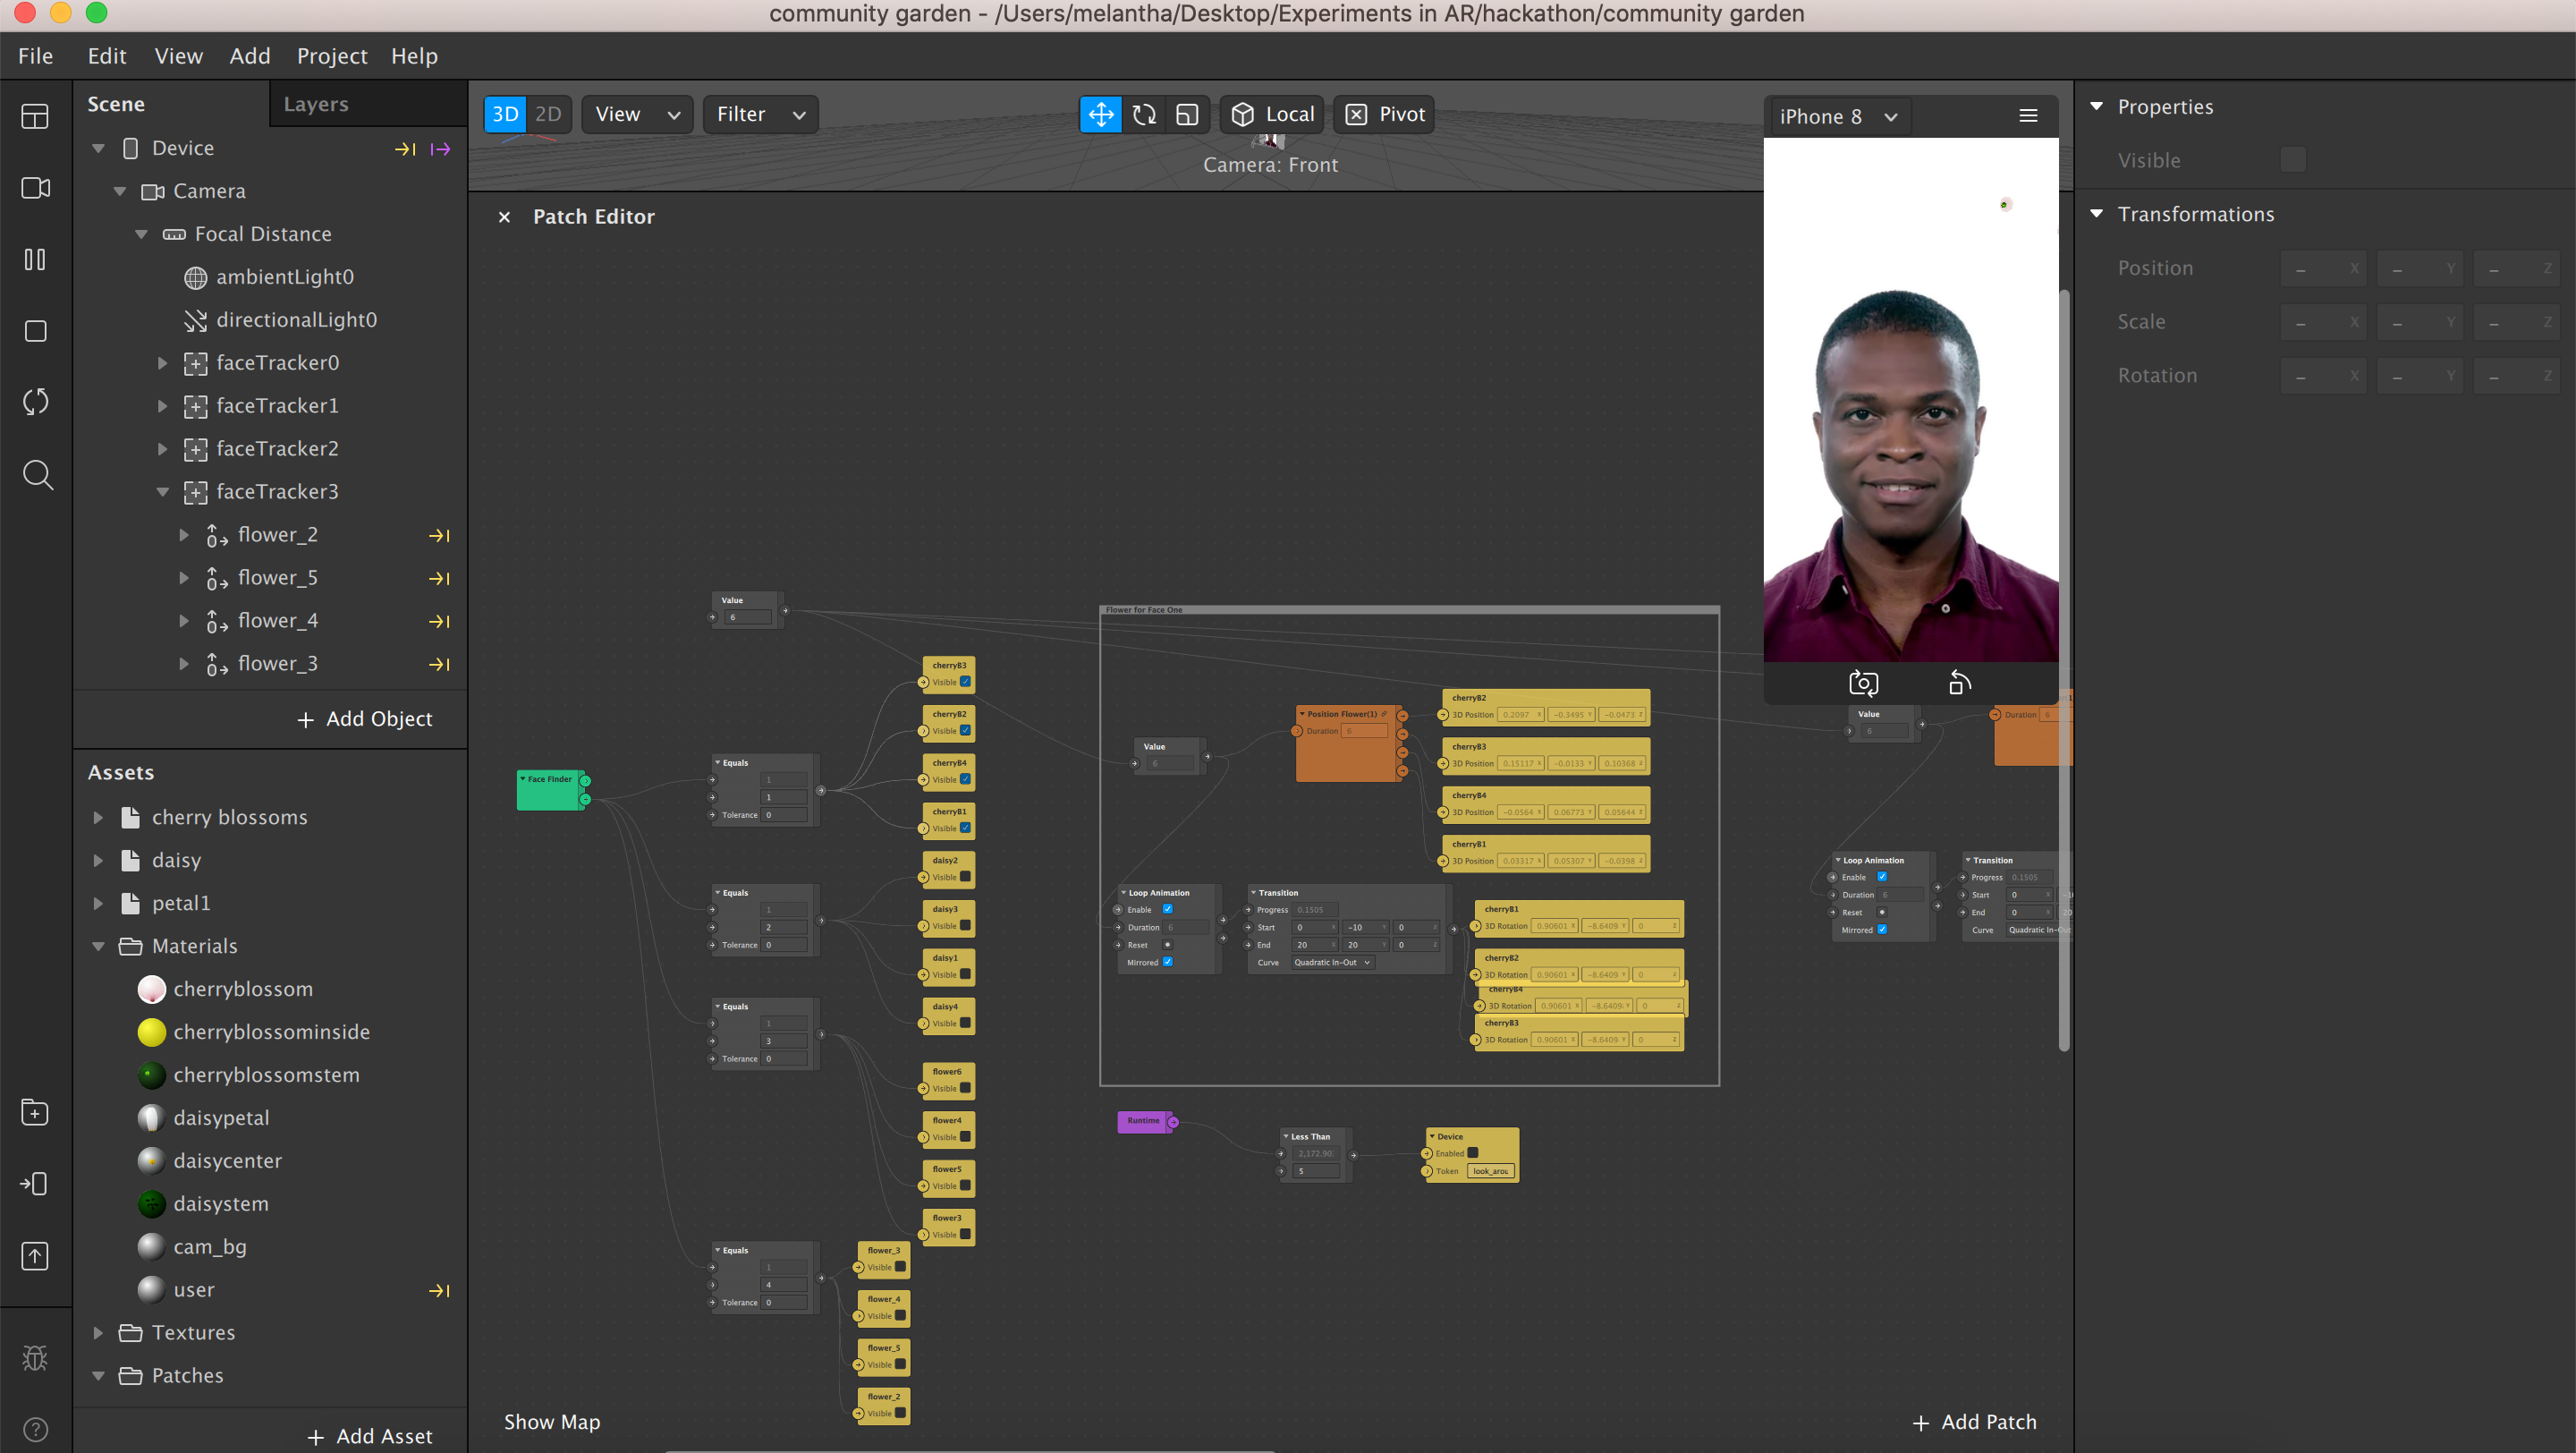
Task: Toggle Visible checkbox on cherryB3 patch
Action: pos(965,682)
